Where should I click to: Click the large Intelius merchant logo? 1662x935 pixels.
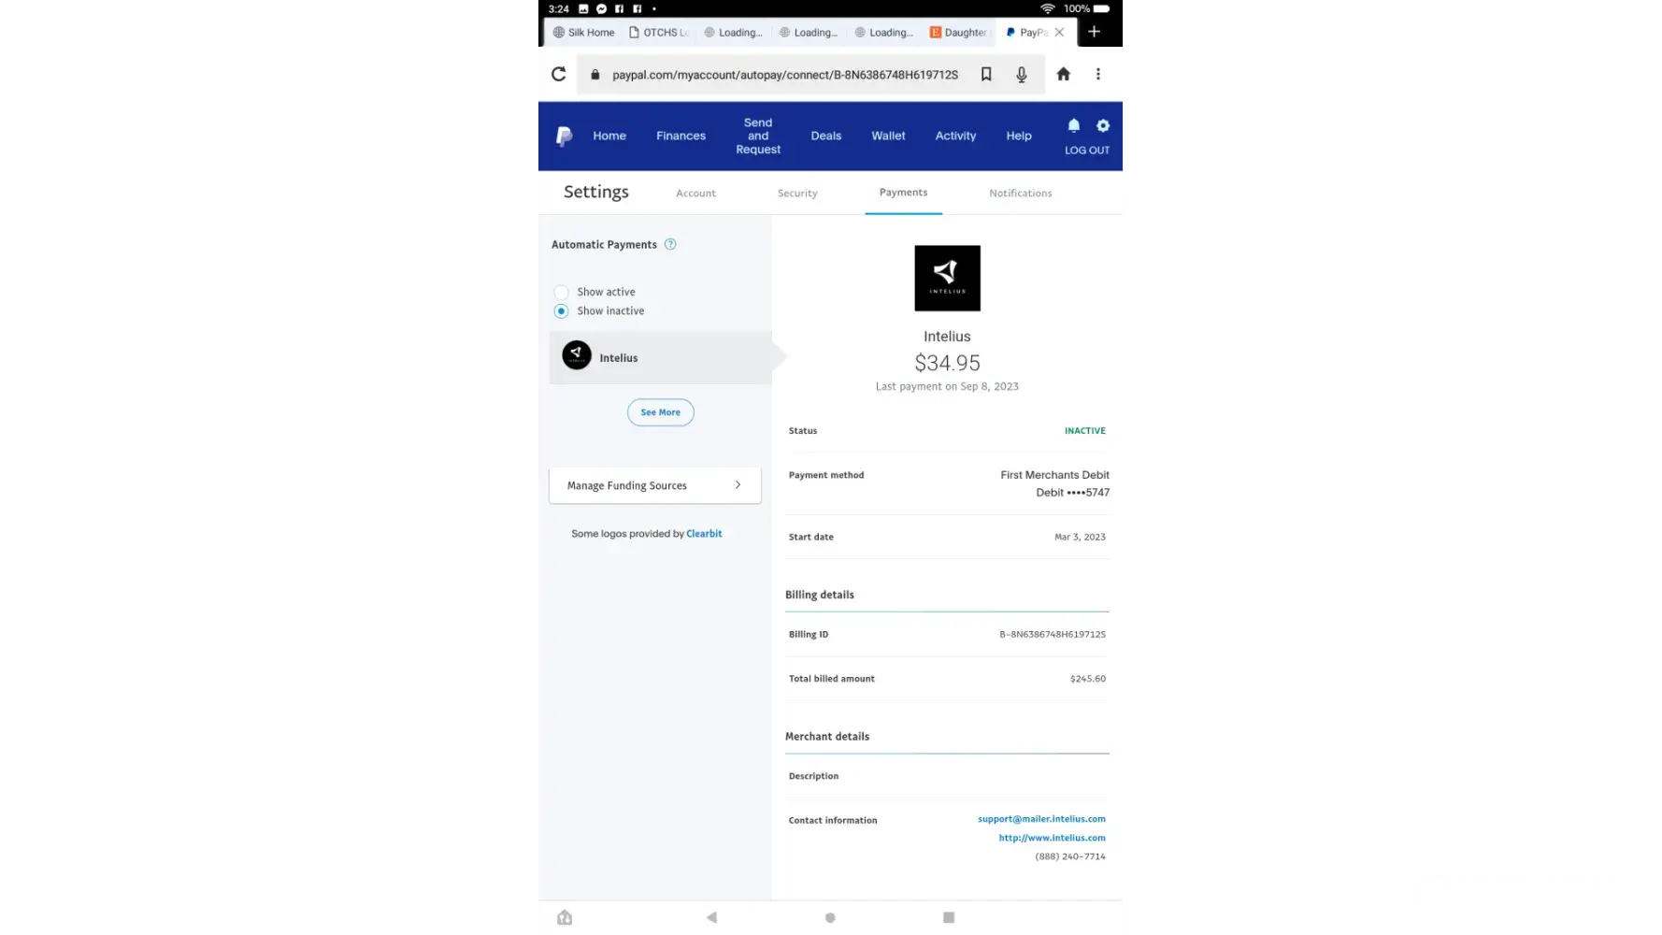(947, 278)
